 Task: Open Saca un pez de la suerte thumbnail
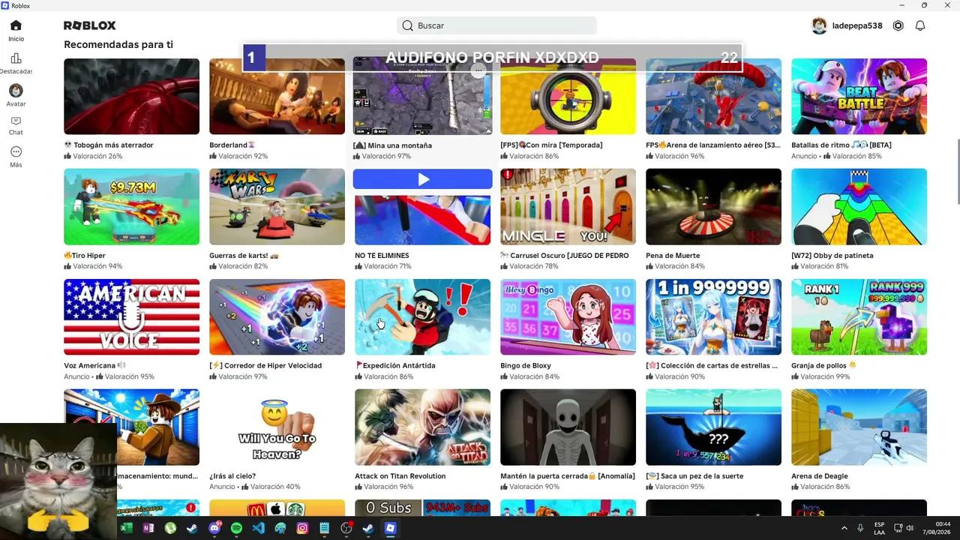click(713, 427)
